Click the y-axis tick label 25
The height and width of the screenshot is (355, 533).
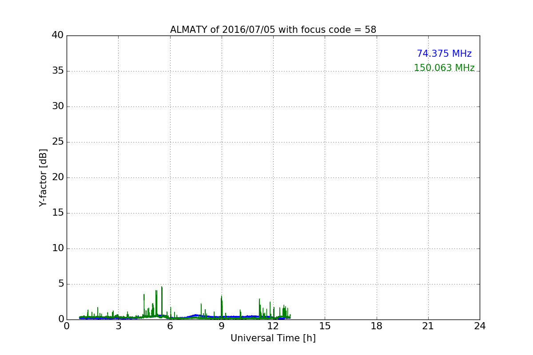point(58,142)
